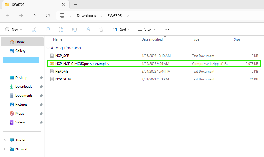
Task: Collapse the 'A long time ago' group
Action: click(x=48, y=48)
